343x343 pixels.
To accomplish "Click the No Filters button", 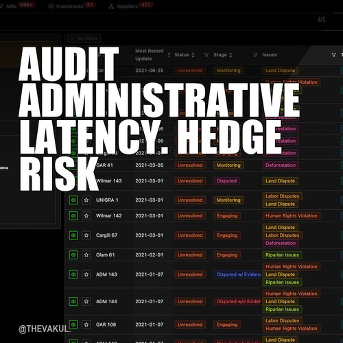I will point(84,38).
